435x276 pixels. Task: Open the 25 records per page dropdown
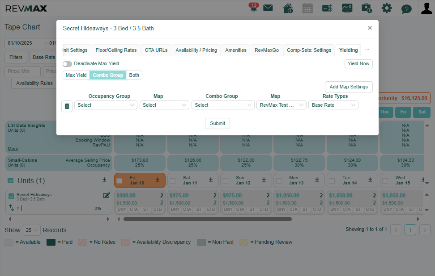pyautogui.click(x=32, y=230)
